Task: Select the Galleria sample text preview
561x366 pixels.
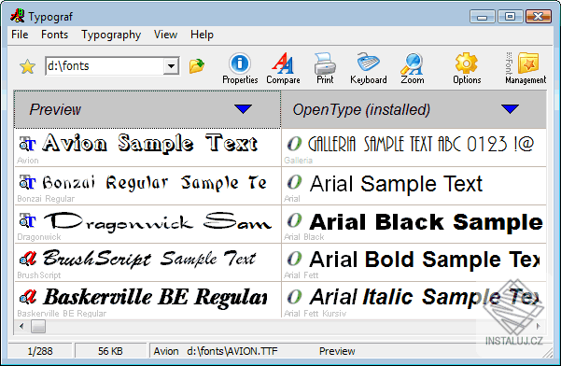Action: [421, 144]
